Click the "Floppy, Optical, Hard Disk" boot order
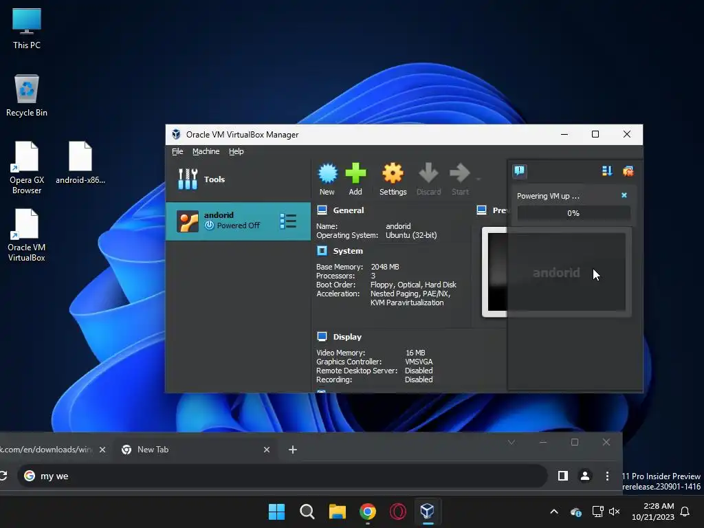The width and height of the screenshot is (704, 528). pos(413,285)
